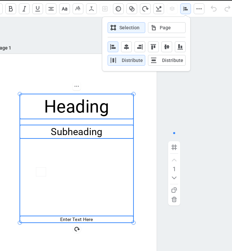This screenshot has height=251, width=232.
Task: Open the curved text tool
Action: (x=91, y=9)
